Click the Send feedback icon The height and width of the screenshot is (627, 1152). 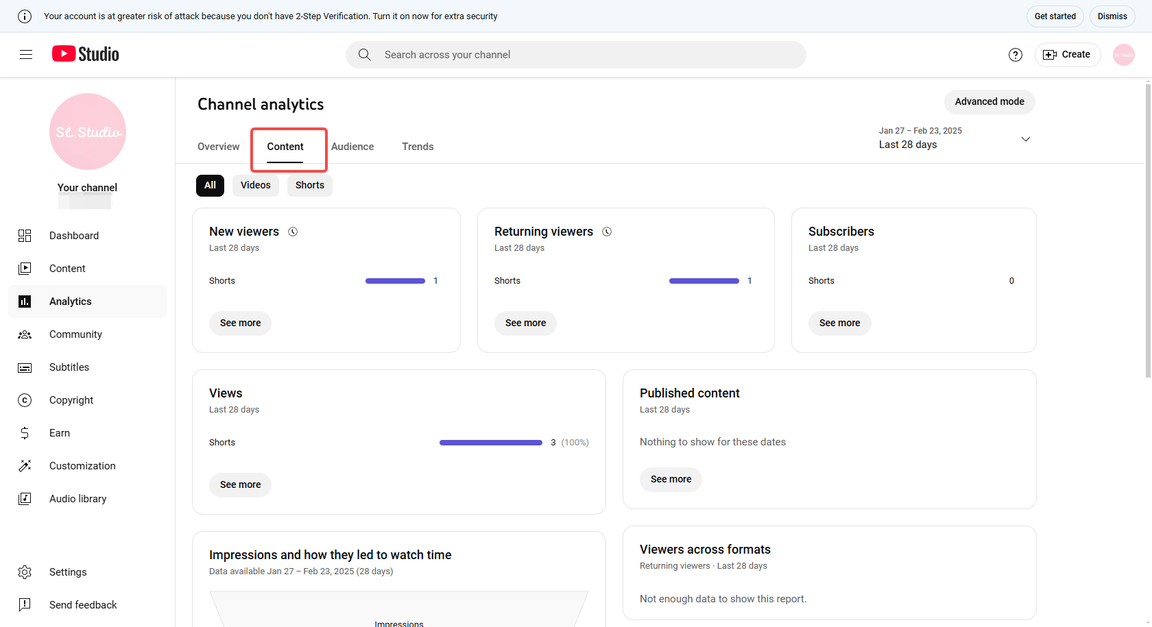(x=25, y=604)
